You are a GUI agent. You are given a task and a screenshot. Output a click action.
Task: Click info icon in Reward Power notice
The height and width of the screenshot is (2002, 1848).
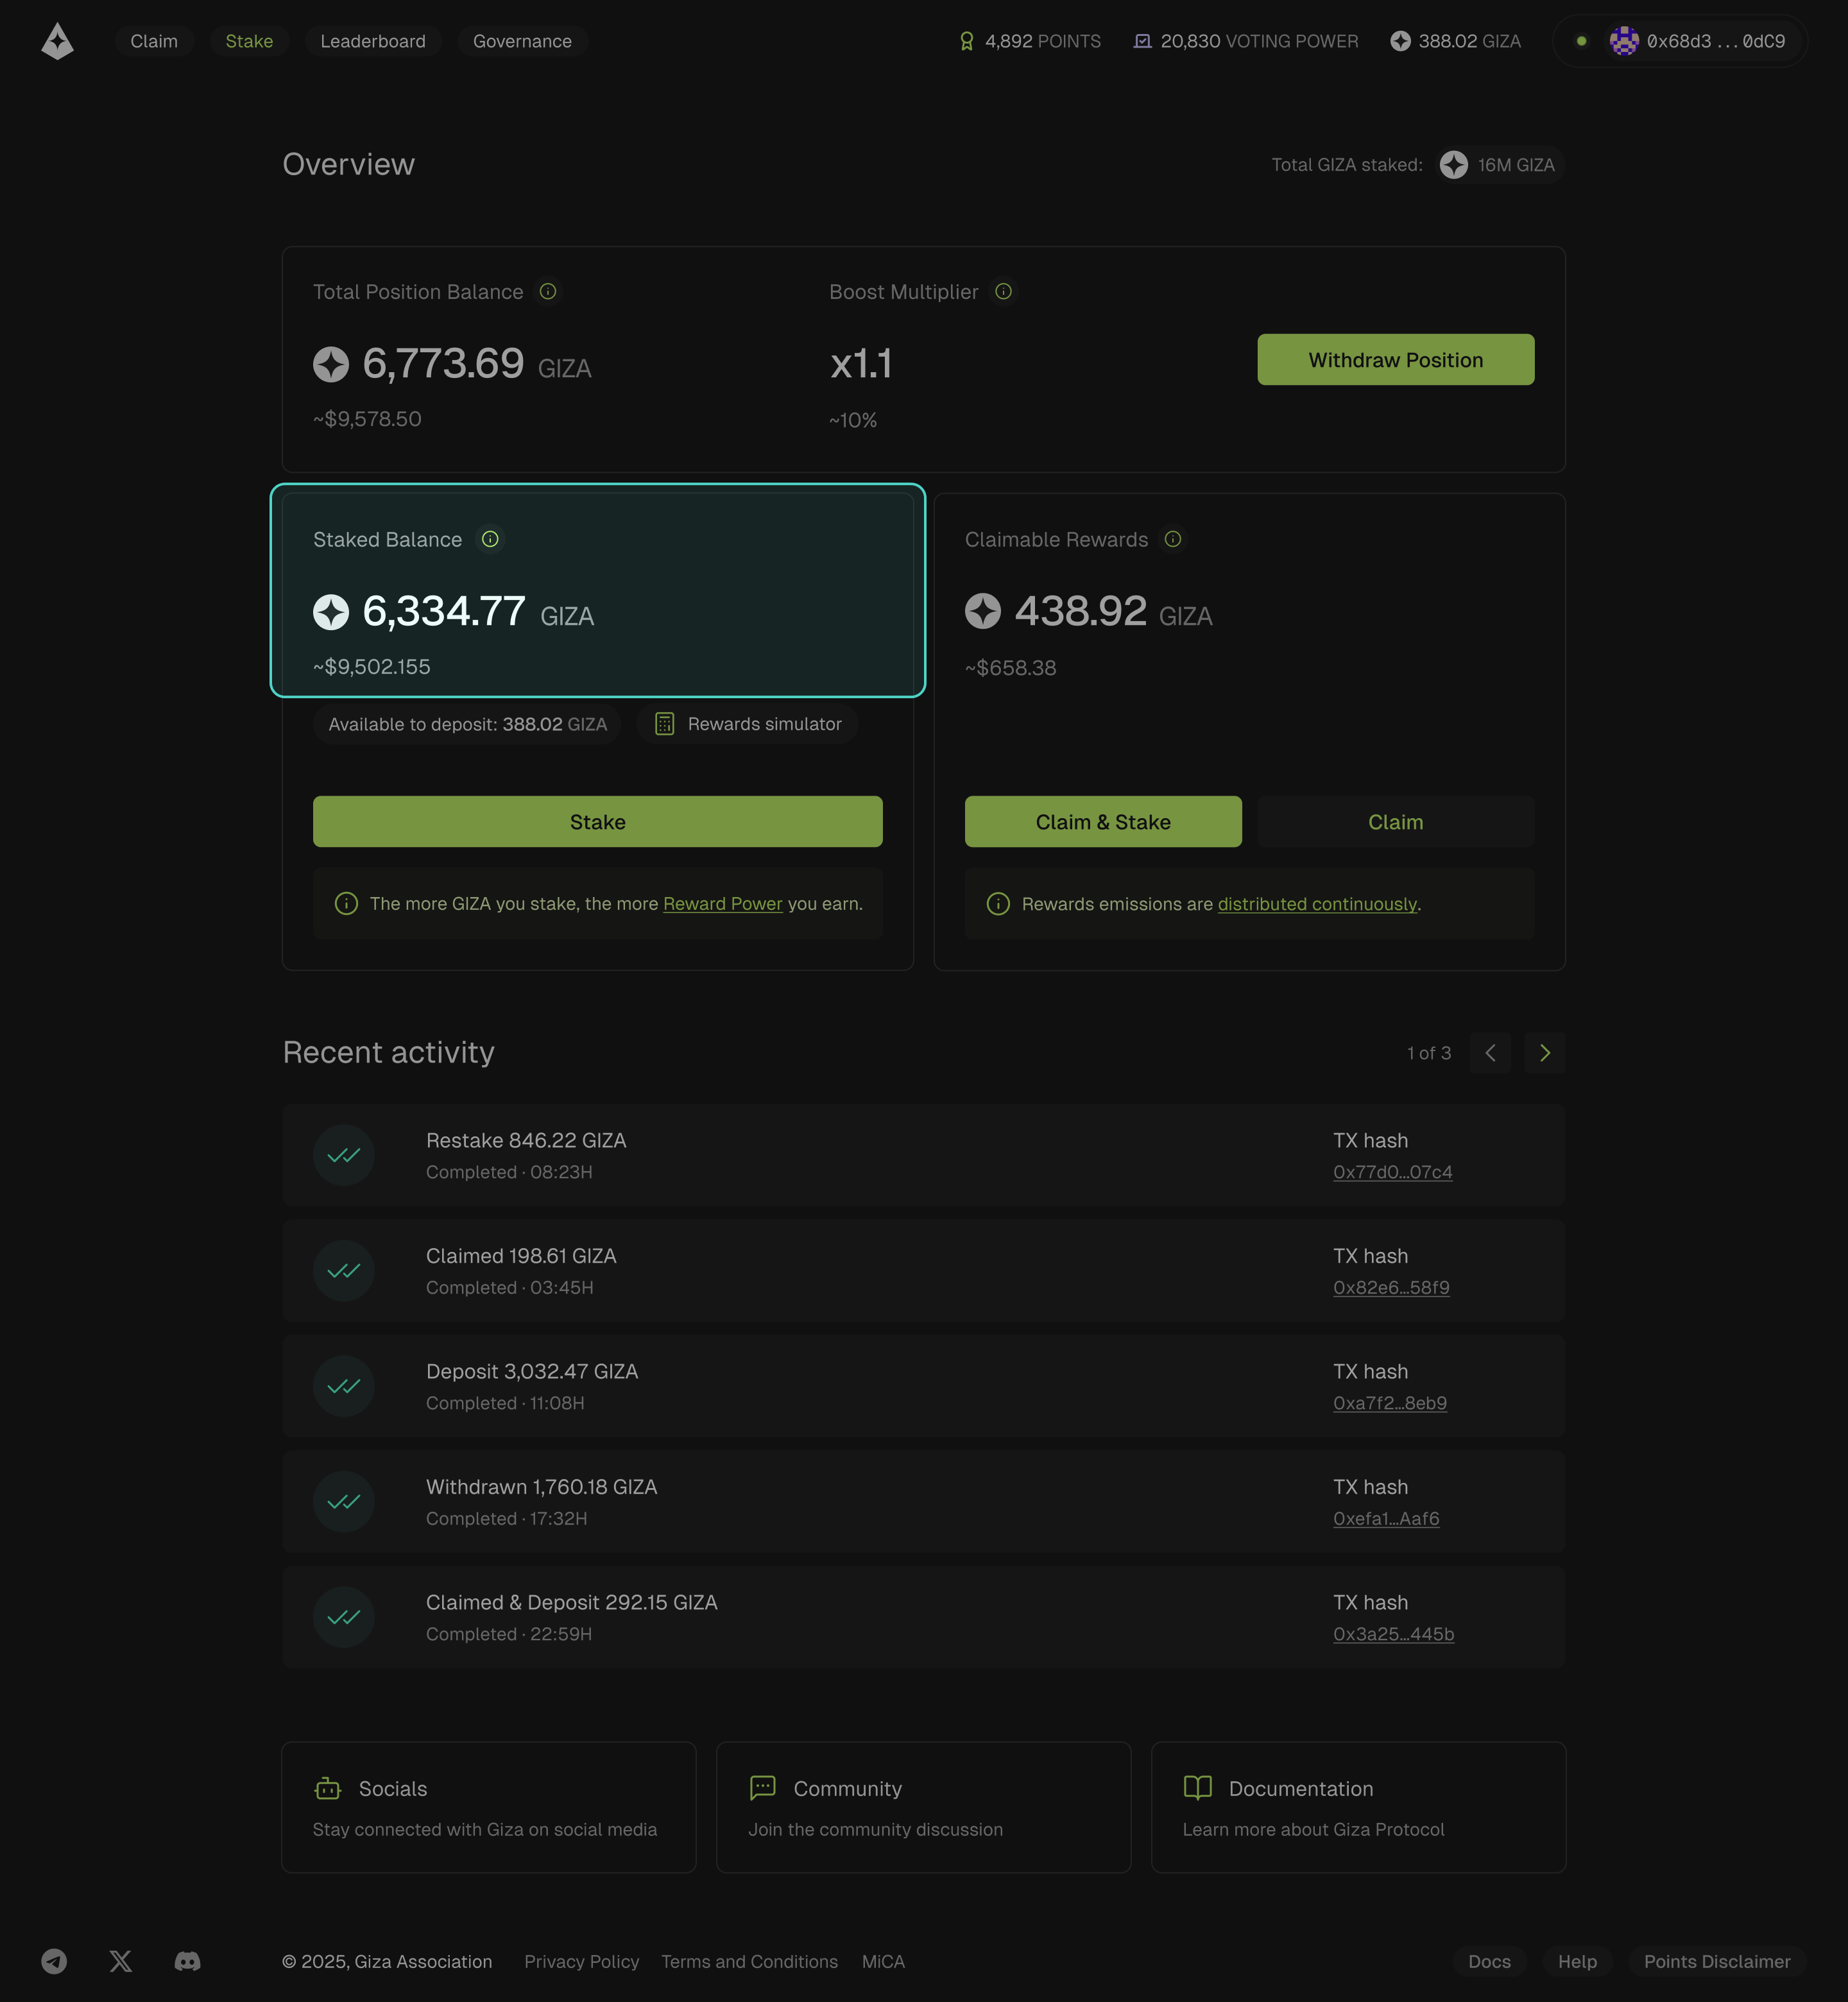[346, 904]
